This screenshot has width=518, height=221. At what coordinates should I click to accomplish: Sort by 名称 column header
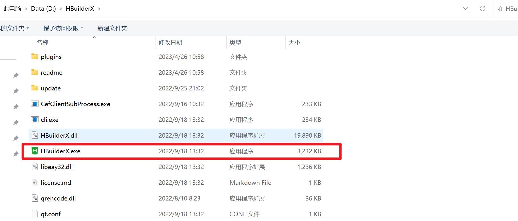point(42,42)
